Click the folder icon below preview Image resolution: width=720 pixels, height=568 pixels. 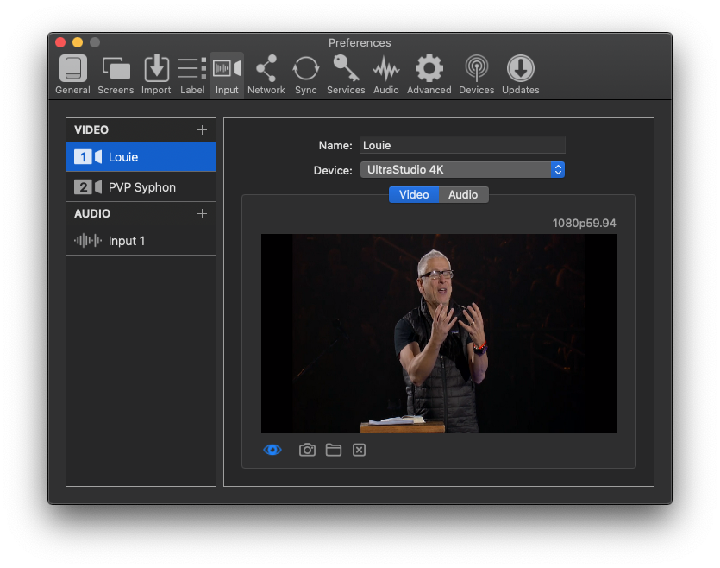coord(334,450)
